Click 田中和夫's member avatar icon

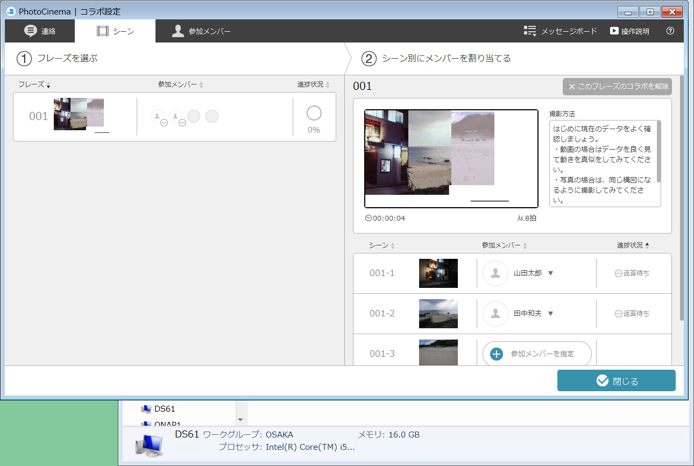495,313
